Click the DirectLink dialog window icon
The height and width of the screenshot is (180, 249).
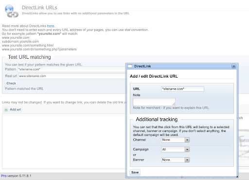(x=130, y=66)
